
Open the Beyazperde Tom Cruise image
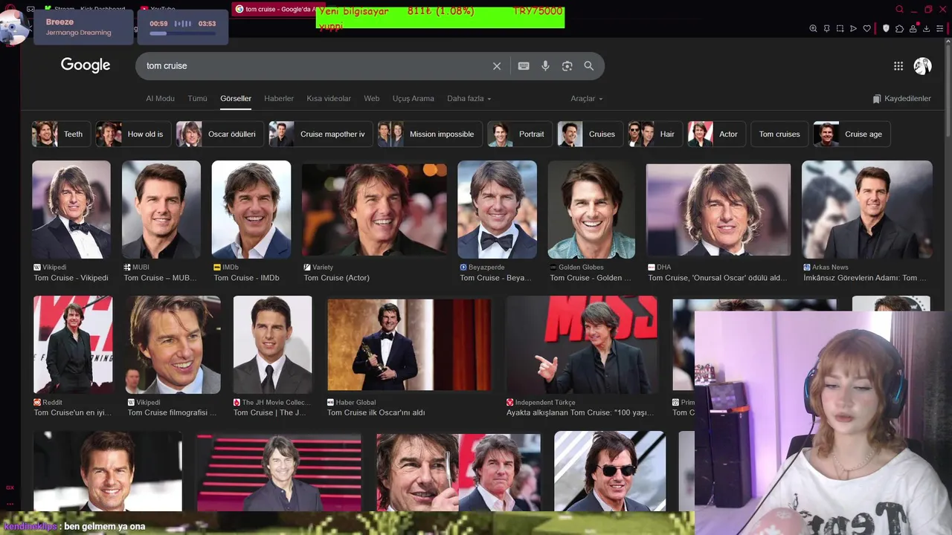(x=497, y=210)
